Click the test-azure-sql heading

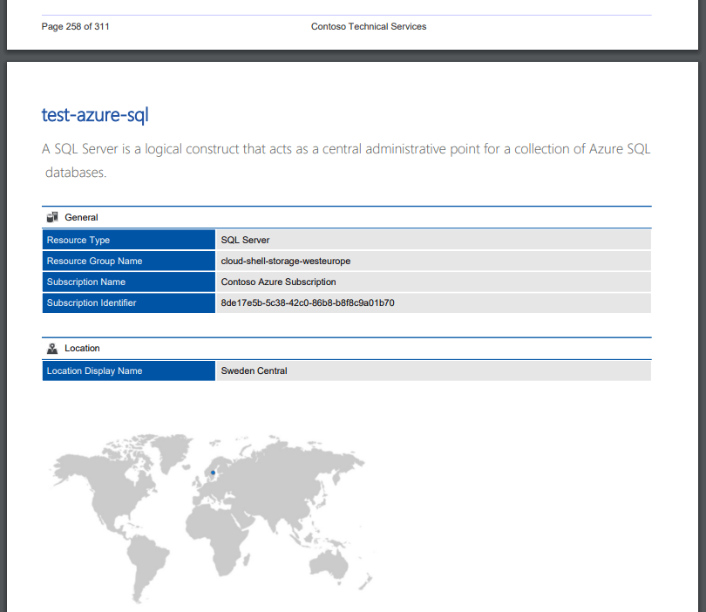(x=95, y=115)
